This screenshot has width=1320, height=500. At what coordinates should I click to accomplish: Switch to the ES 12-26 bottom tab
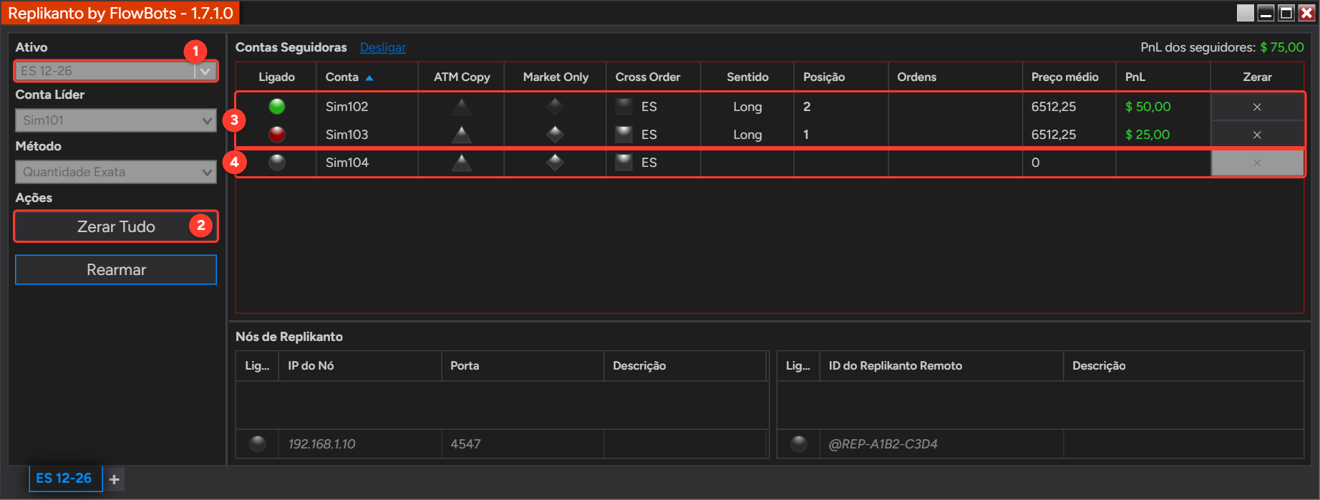tap(64, 479)
